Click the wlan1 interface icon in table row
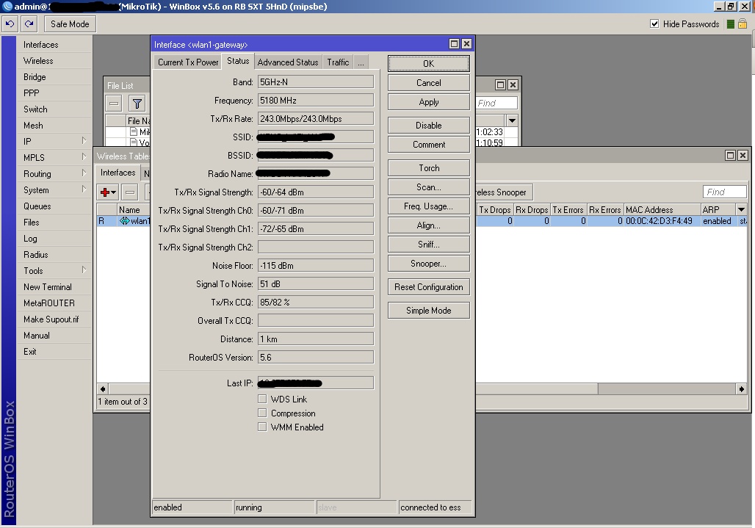Viewport: 755px width, 528px height. (125, 221)
